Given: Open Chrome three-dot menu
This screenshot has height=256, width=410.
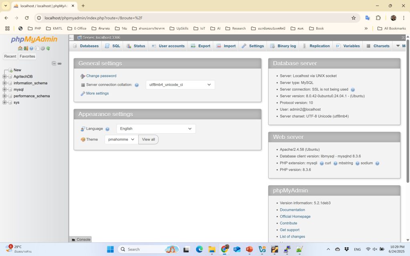Looking at the screenshot, I should pos(404,18).
